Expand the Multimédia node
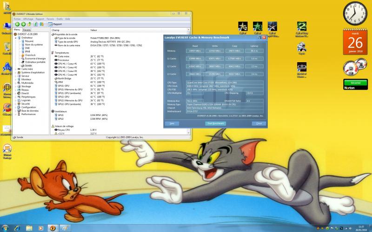This screenshot has height=232, width=372. (x=16, y=83)
